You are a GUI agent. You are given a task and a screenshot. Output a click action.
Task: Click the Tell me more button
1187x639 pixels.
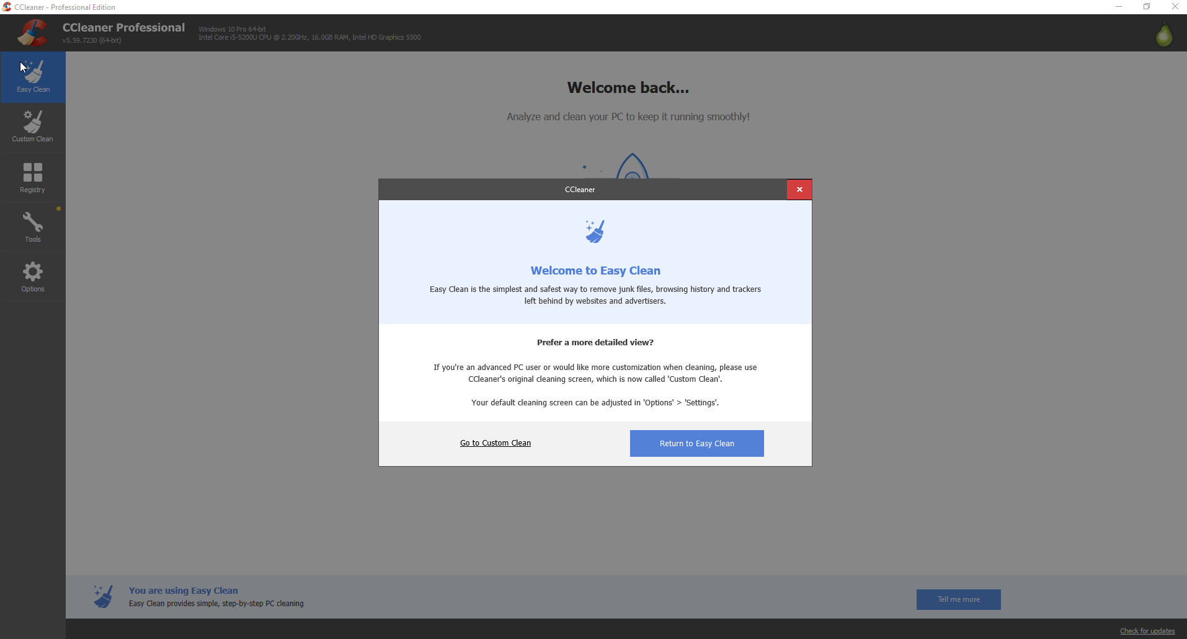pos(959,599)
